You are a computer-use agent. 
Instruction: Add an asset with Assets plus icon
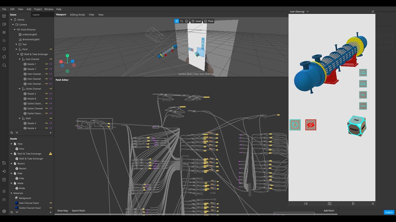point(51,212)
